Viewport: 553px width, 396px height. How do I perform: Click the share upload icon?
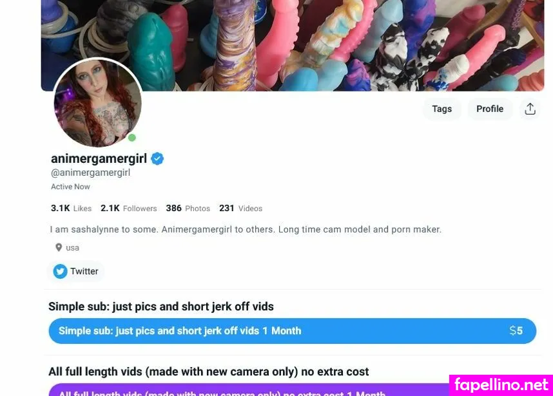click(x=530, y=109)
